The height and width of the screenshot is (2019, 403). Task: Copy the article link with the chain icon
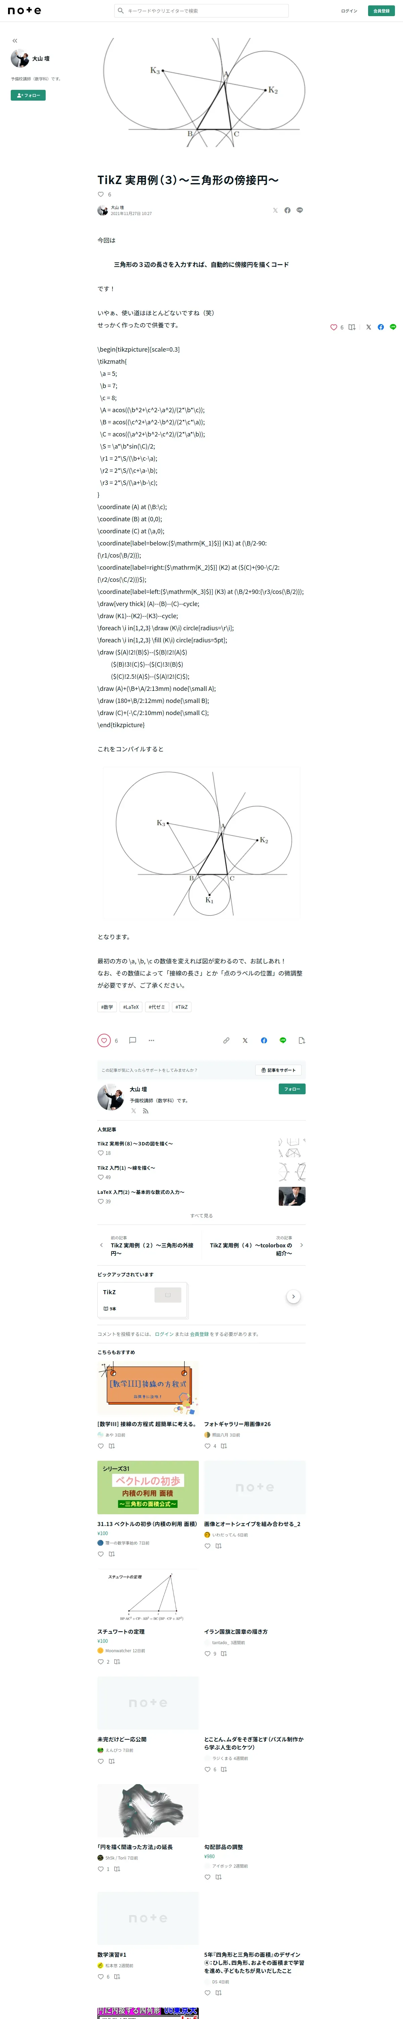[226, 1040]
